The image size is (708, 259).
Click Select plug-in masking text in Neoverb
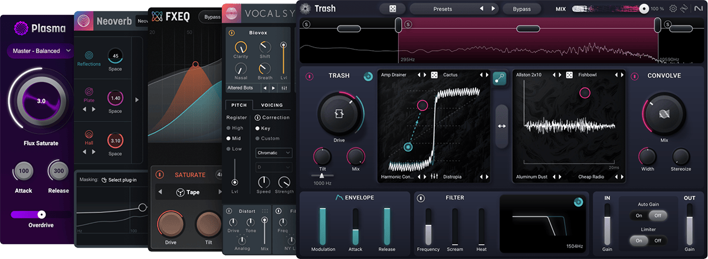click(123, 180)
